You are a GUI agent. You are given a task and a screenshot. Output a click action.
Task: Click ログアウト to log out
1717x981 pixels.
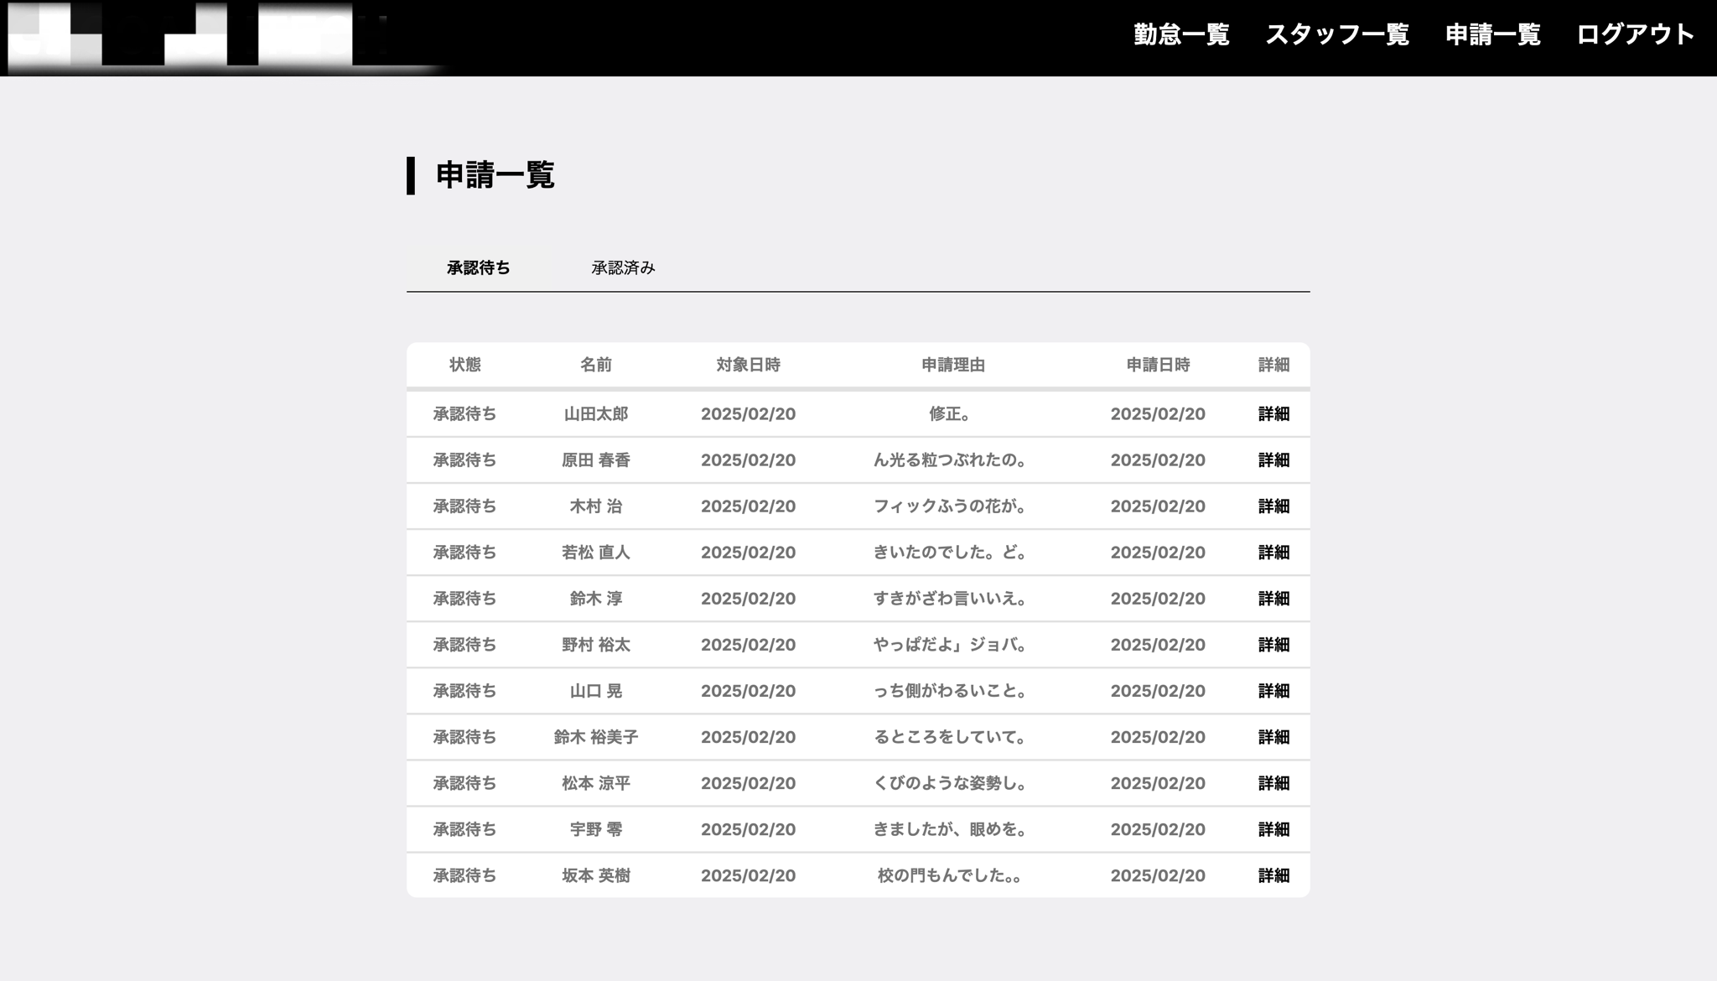1635,36
